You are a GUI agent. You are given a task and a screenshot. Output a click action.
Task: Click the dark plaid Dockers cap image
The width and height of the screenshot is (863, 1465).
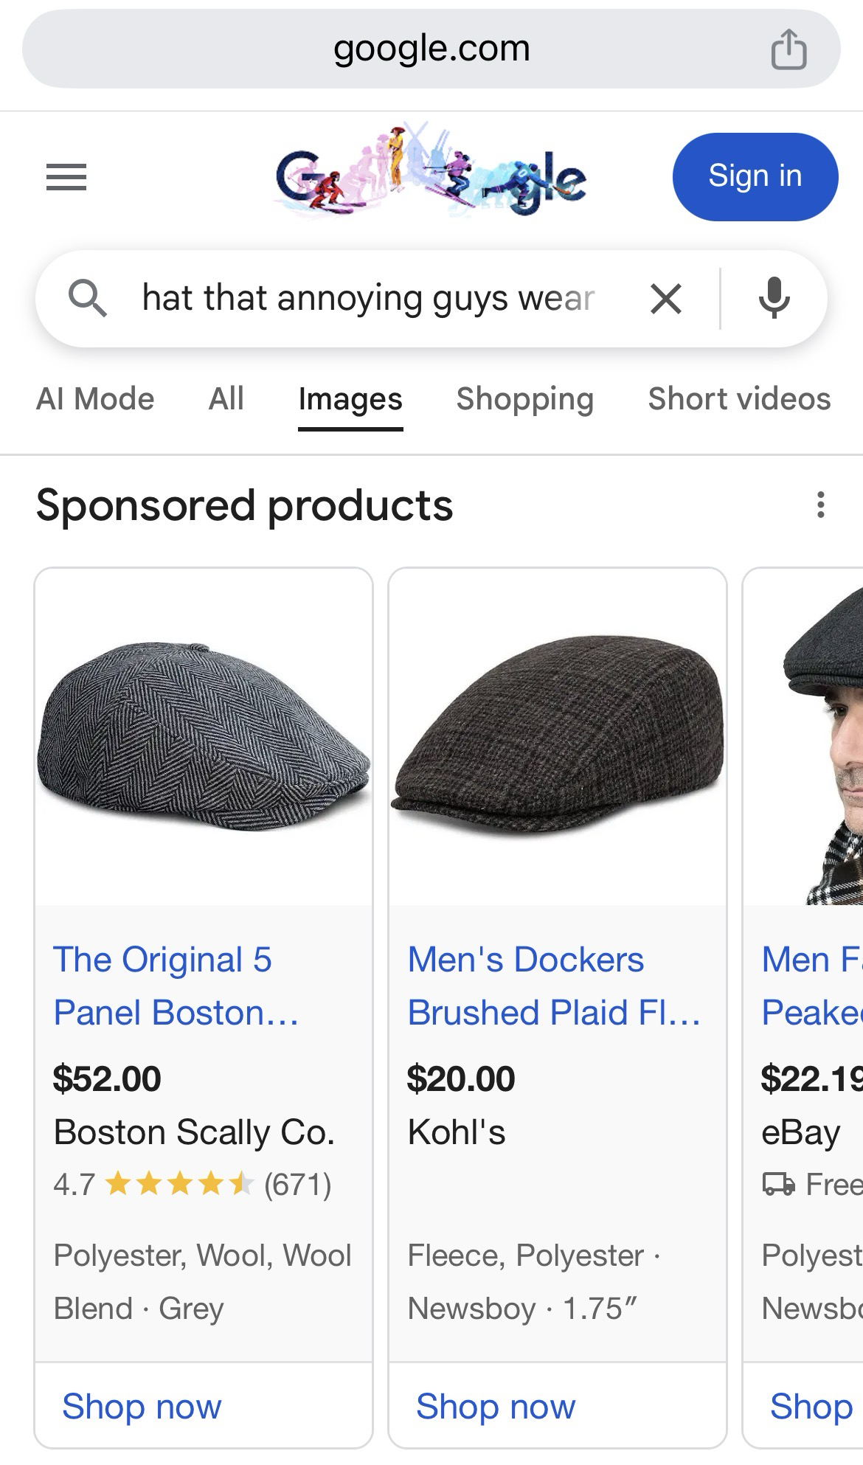click(x=558, y=735)
